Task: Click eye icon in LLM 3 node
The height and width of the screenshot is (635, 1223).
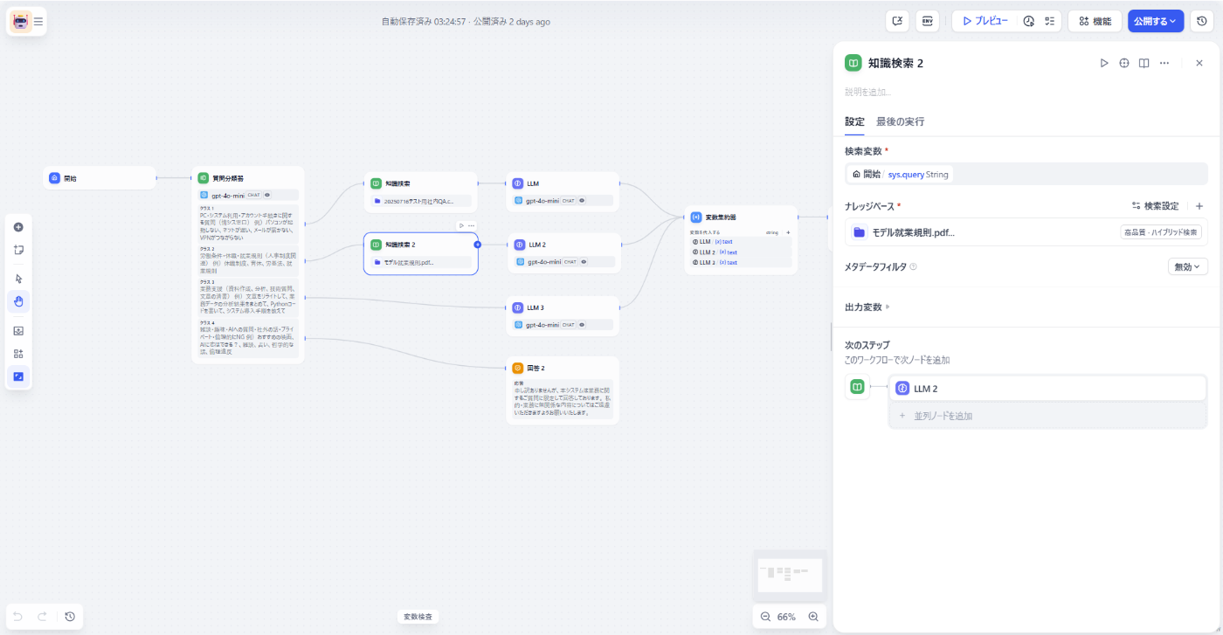Action: pos(582,325)
